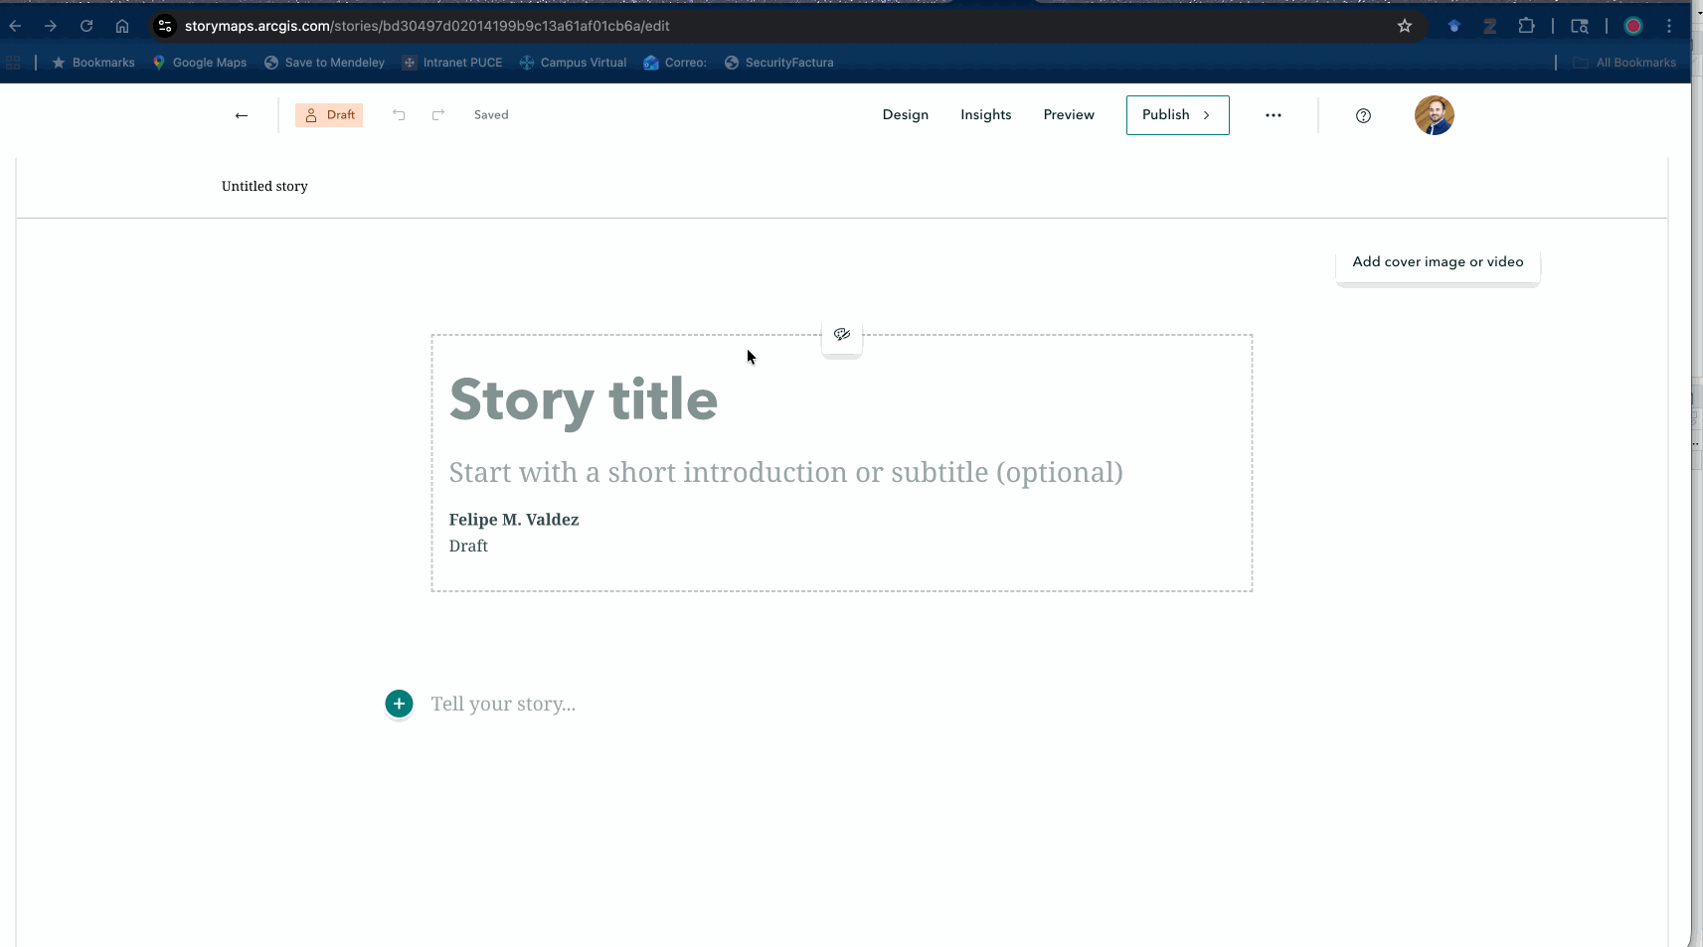Image resolution: width=1703 pixels, height=947 pixels.
Task: Open the Chrome three-dot menu
Action: tap(1669, 26)
